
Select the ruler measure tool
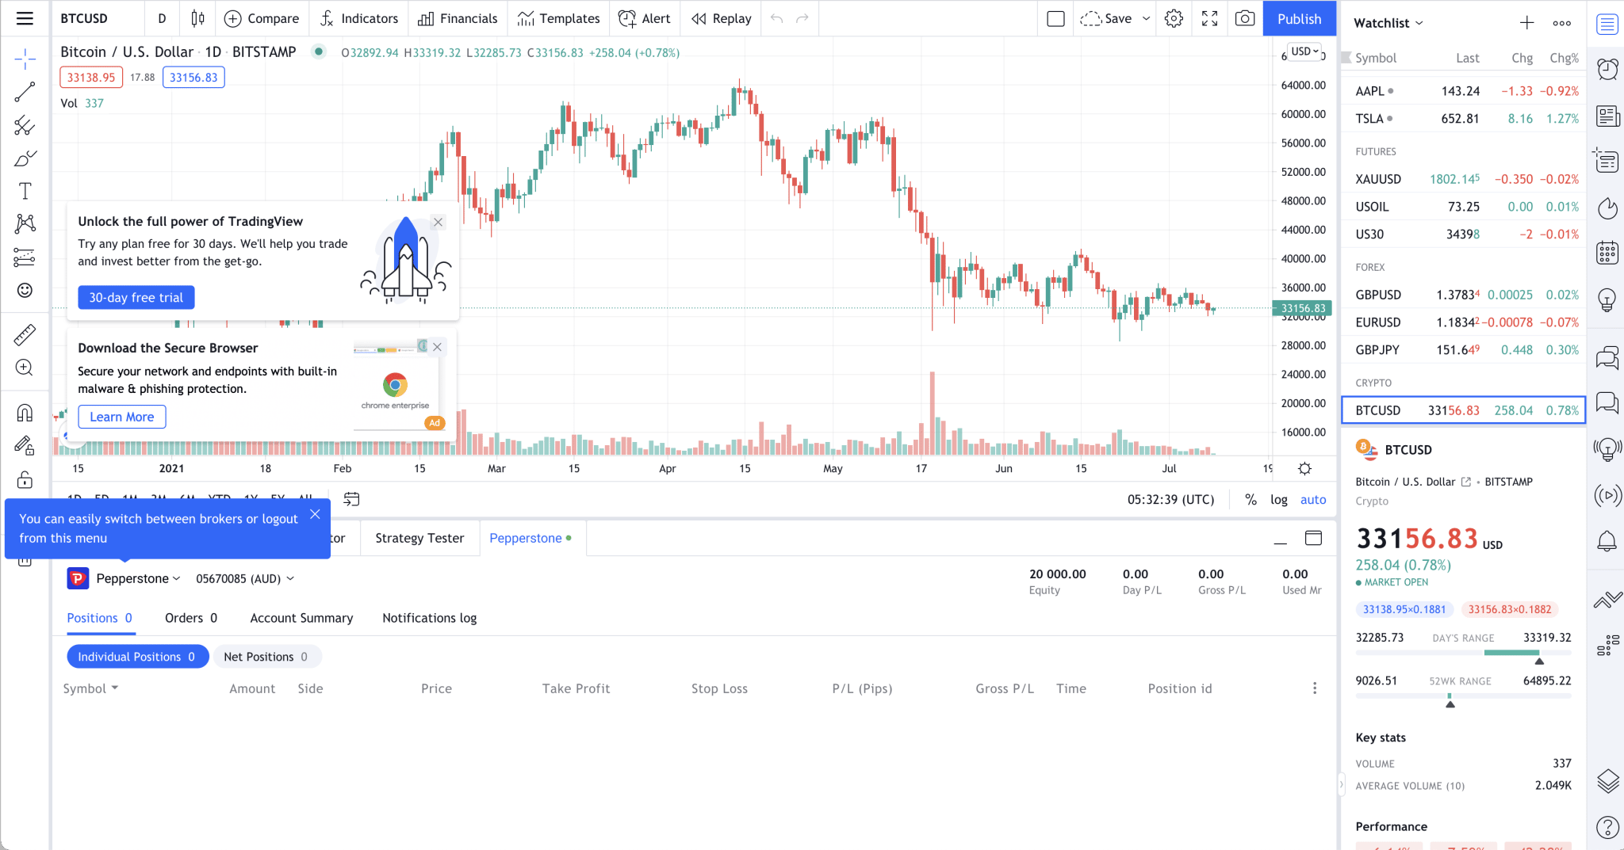pos(25,334)
